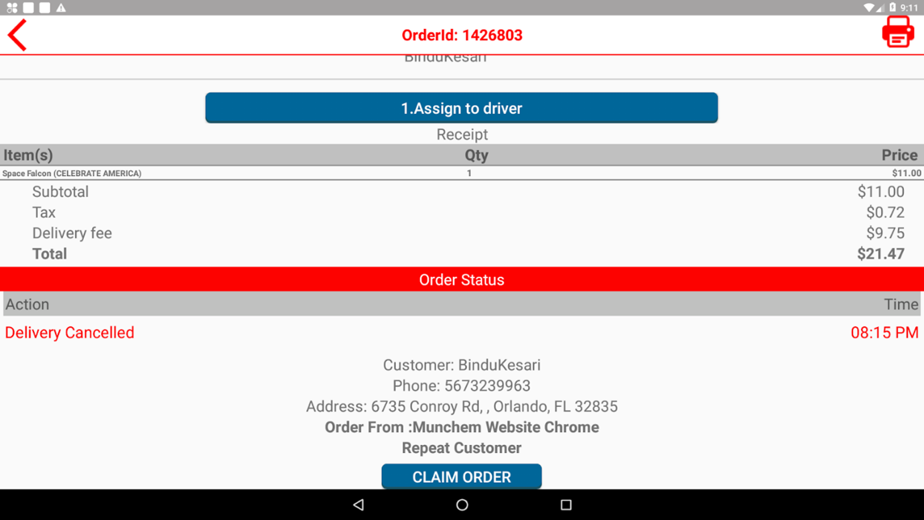
Task: Select the Order Status red header
Action: point(461,279)
